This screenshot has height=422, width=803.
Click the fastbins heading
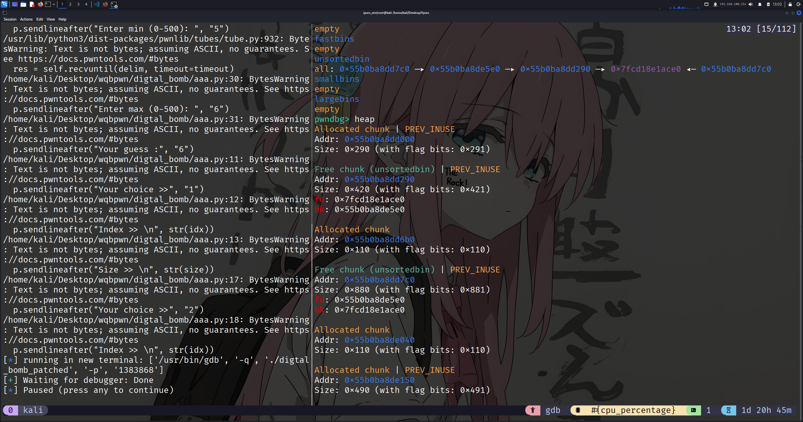coord(334,39)
